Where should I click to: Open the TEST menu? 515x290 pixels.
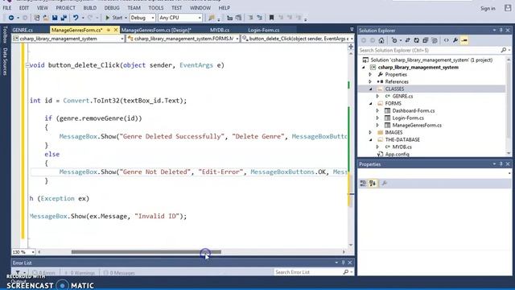[x=177, y=7]
